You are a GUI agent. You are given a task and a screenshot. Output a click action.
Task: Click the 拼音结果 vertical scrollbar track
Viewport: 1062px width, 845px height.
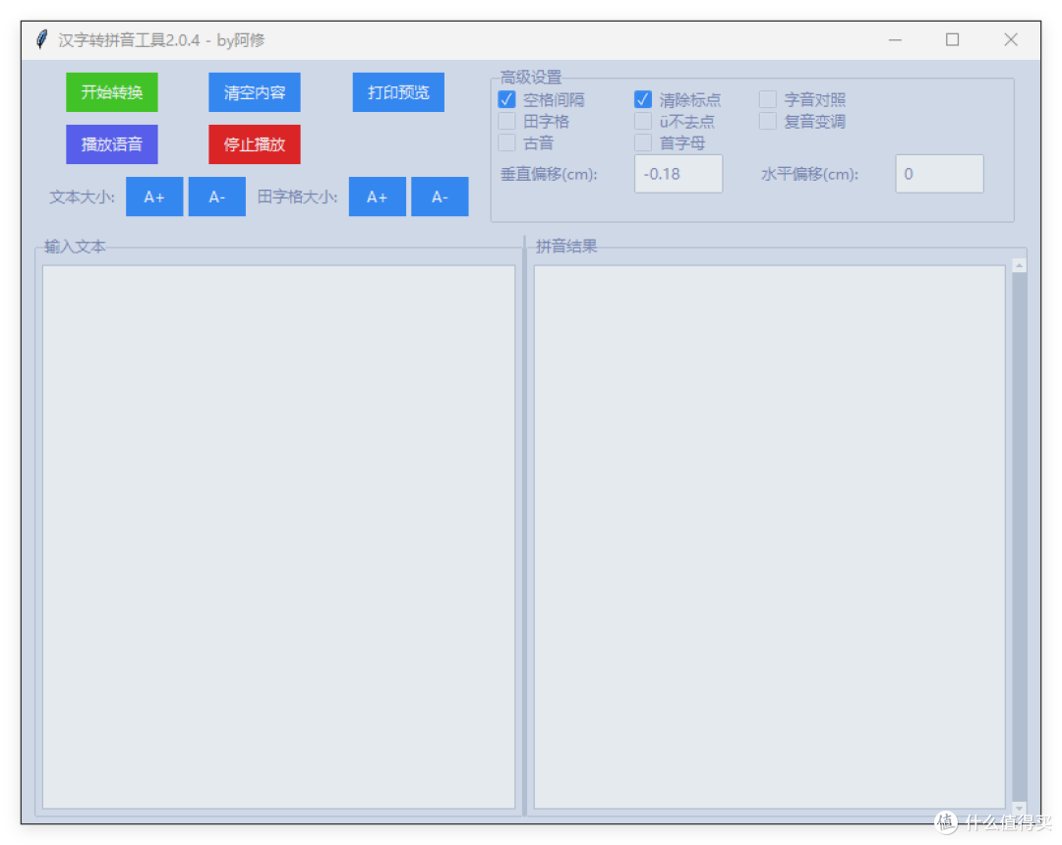pos(1020,536)
